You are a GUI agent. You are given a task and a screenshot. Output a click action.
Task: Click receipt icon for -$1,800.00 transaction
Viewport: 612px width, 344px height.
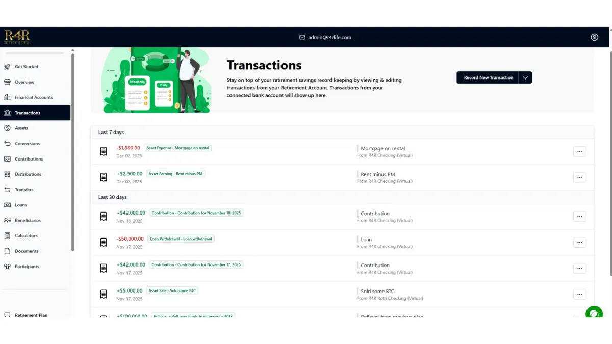coord(104,151)
